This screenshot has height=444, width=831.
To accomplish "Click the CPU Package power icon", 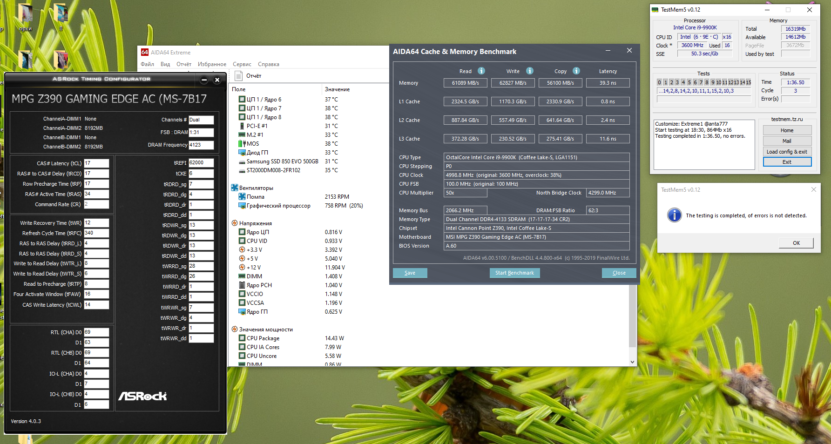I will tap(242, 338).
